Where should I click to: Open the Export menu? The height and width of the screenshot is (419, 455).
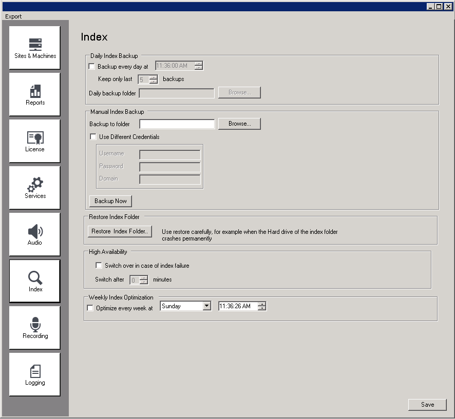pos(13,16)
